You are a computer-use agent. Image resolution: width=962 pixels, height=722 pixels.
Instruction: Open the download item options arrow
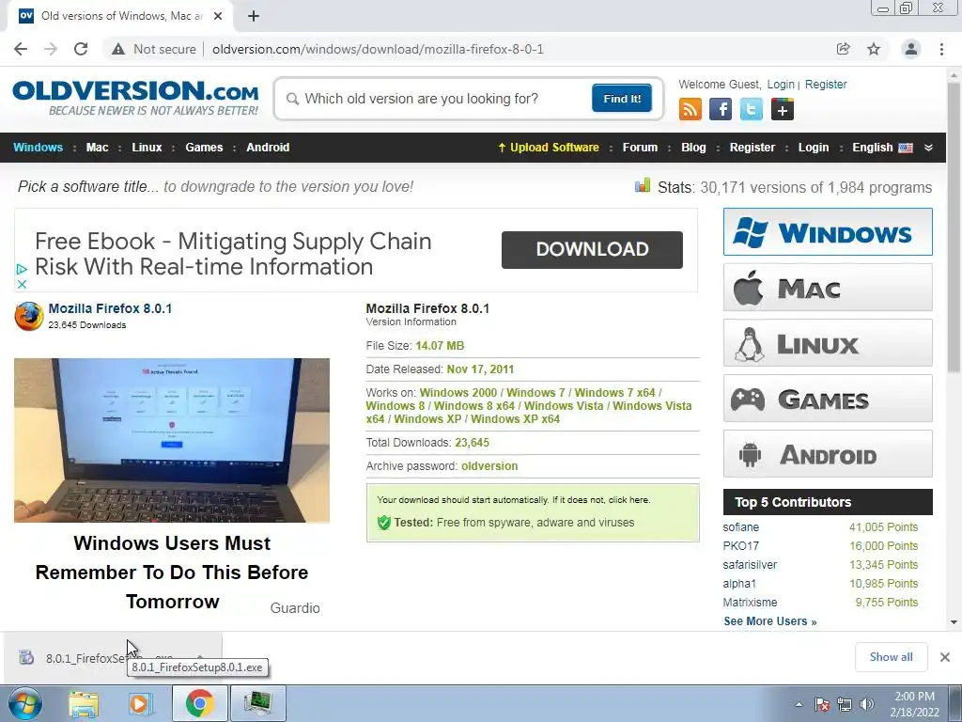(x=200, y=657)
